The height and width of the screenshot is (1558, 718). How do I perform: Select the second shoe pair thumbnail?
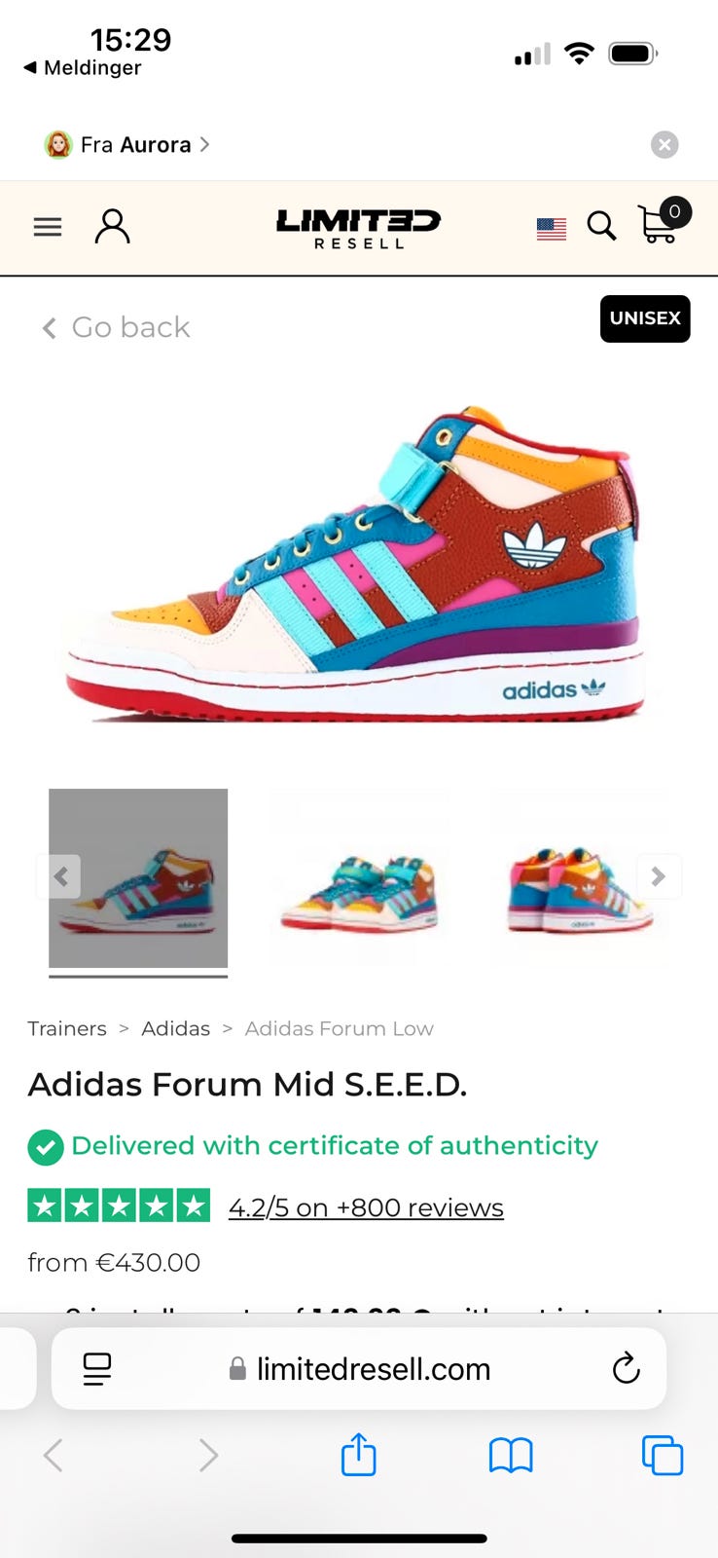(359, 878)
